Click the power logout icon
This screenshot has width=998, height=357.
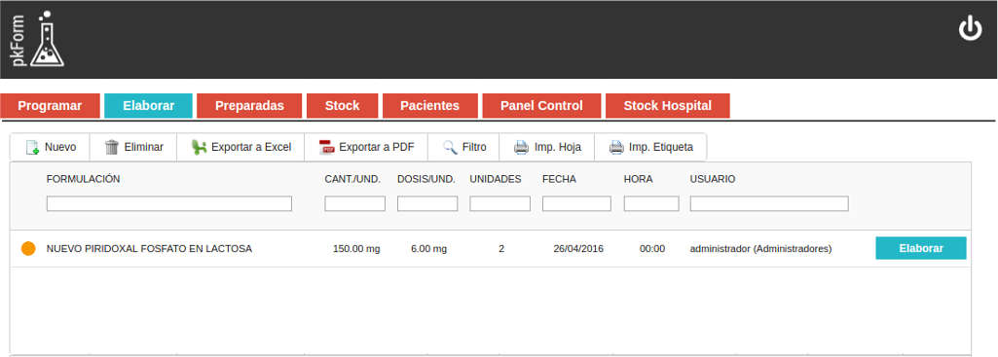pos(970,29)
